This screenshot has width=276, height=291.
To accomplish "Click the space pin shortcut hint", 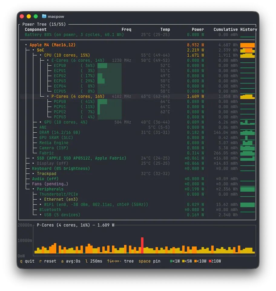I will click(x=149, y=261).
